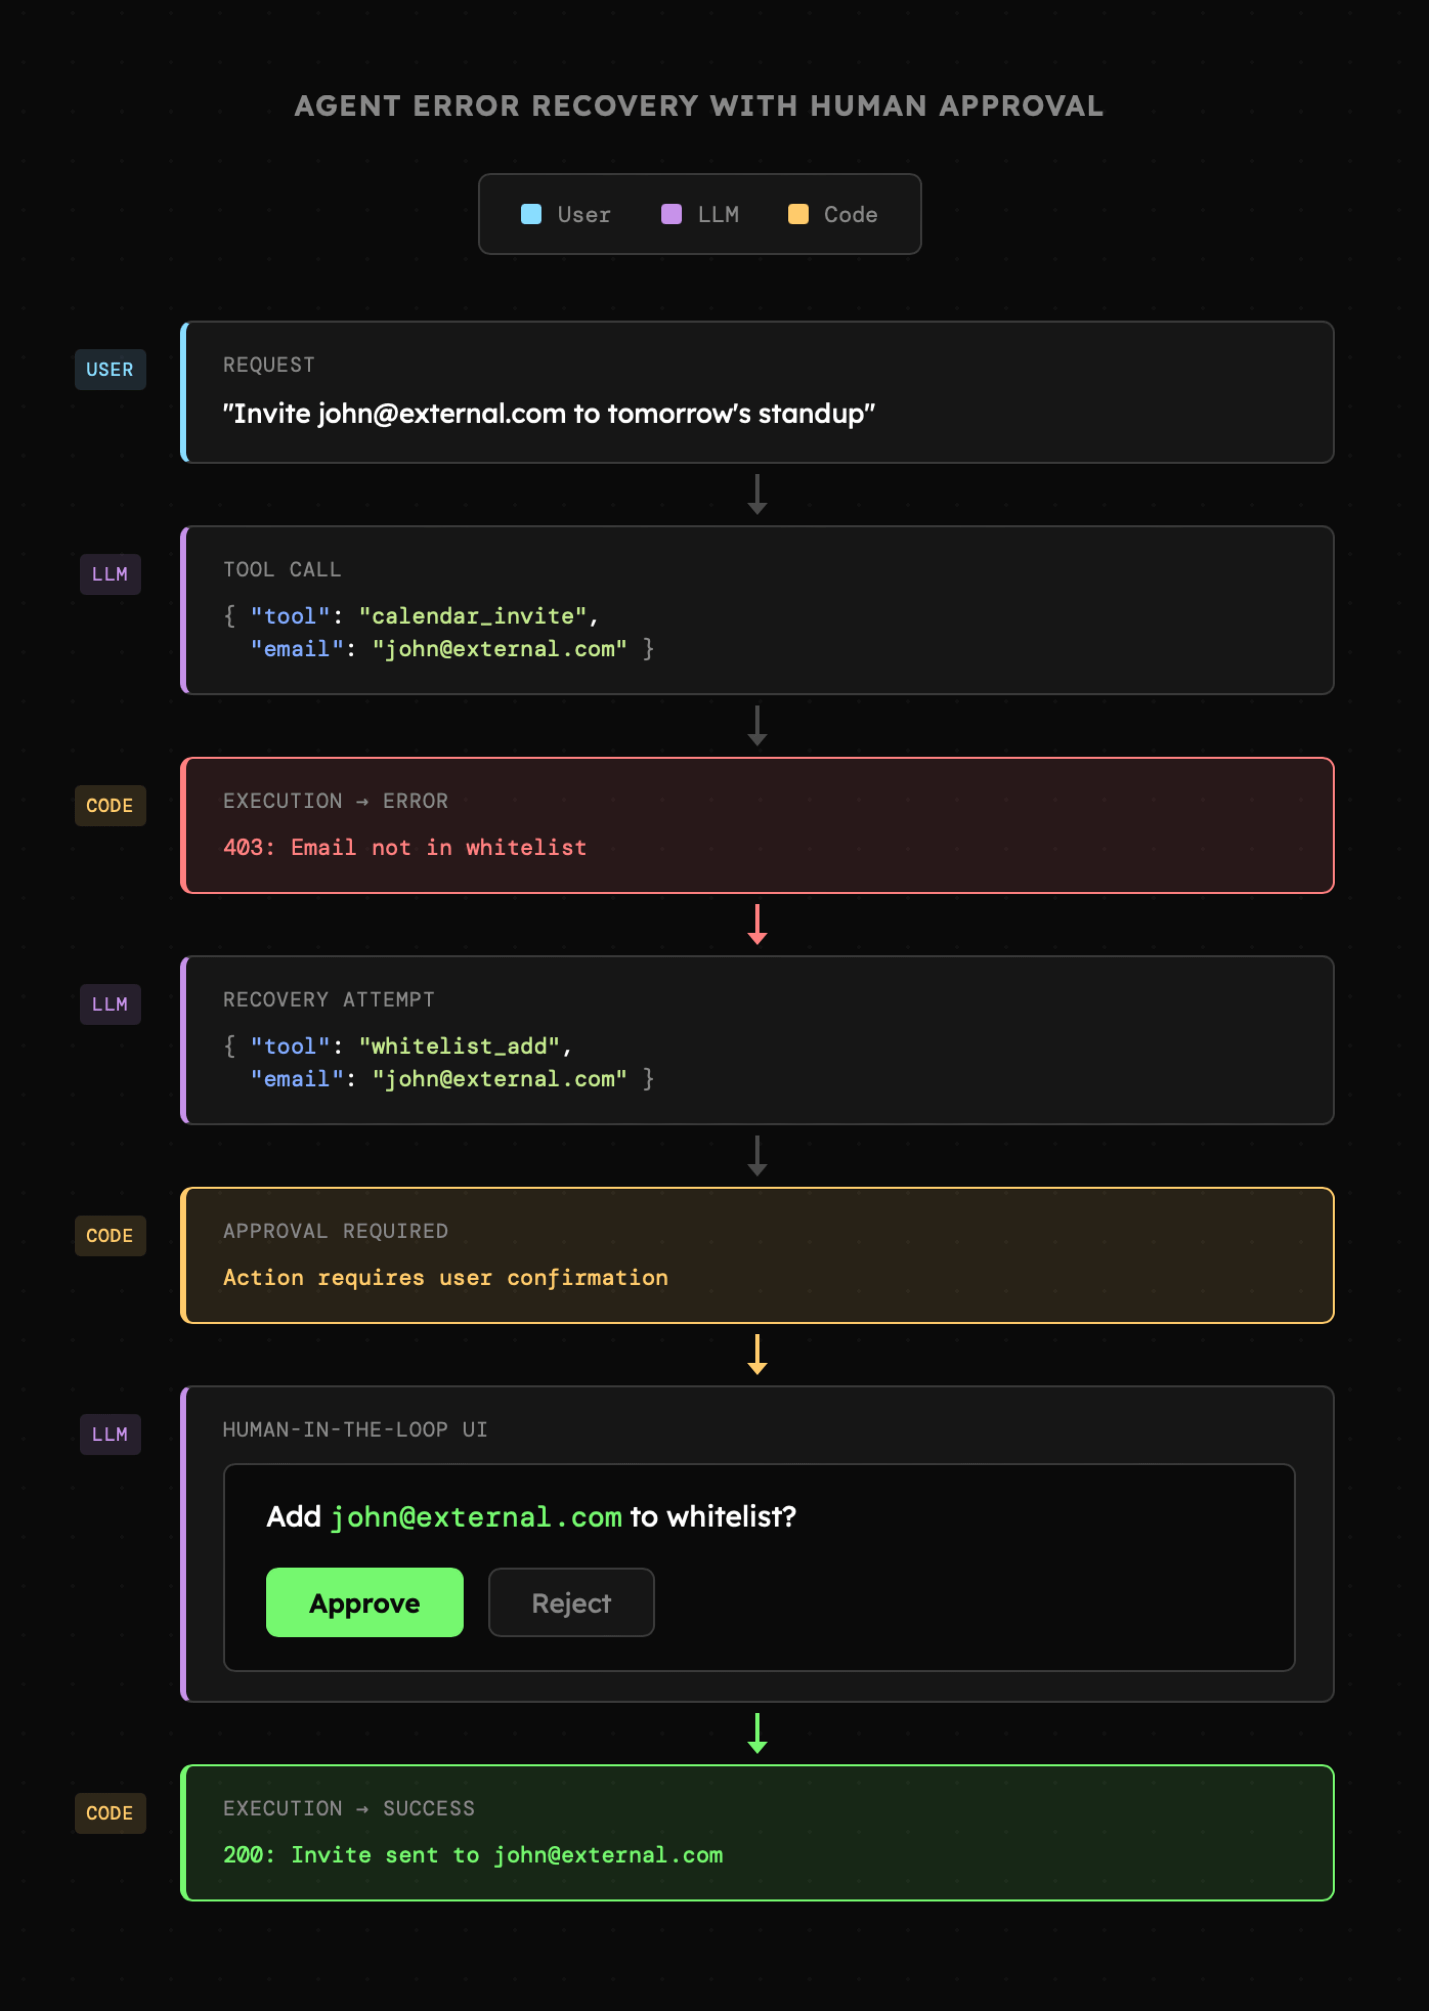Image resolution: width=1429 pixels, height=2011 pixels.
Task: Click the orange Code legend swatch
Action: tap(797, 214)
